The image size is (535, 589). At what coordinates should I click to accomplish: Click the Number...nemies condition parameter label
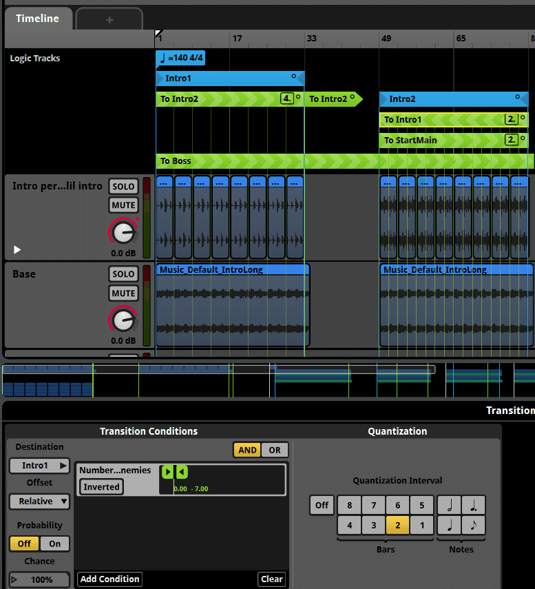[x=115, y=471]
